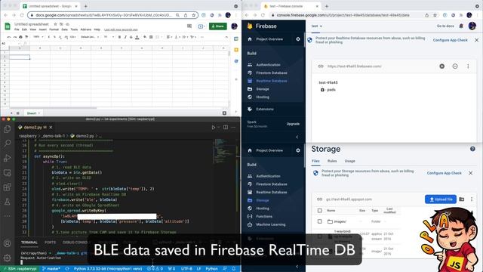Image resolution: width=483 pixels, height=272 pixels.
Task: Click the Sheets paint format icon
Action: 26,37
